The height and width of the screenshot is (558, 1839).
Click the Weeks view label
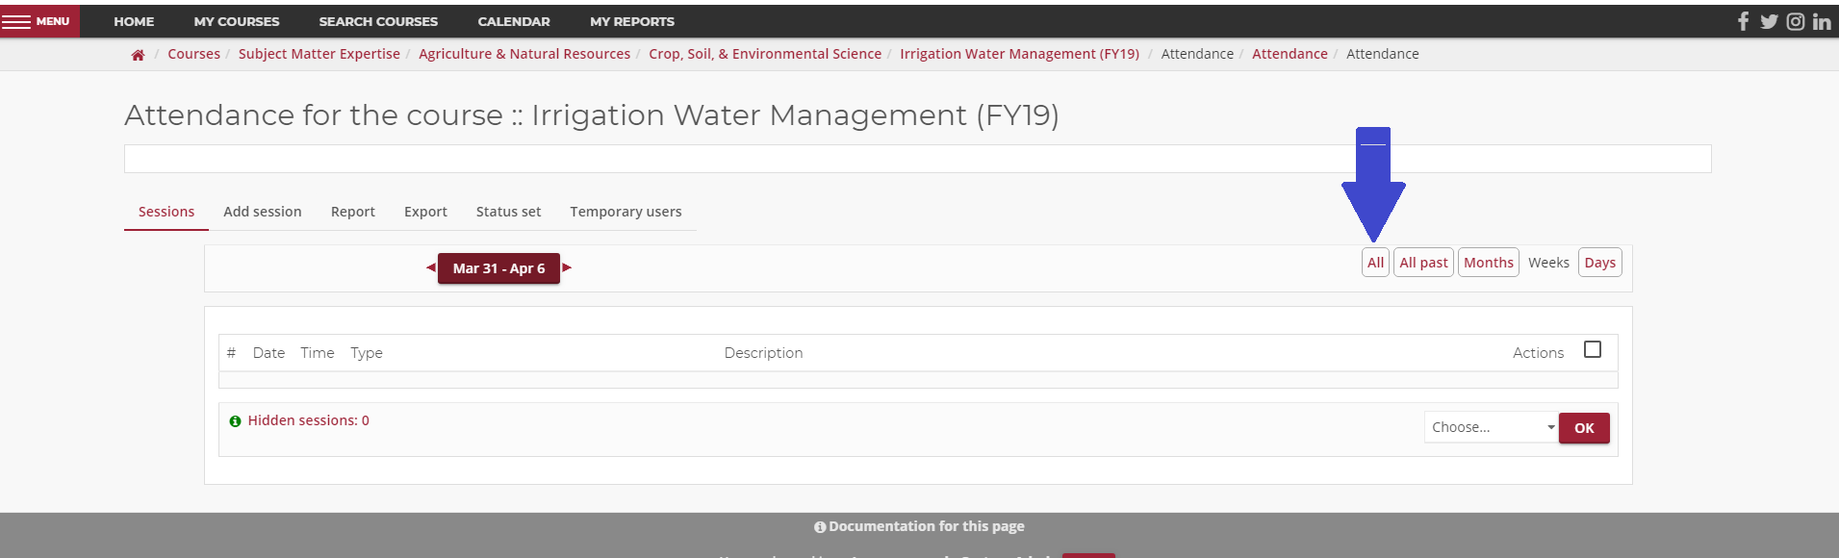tap(1548, 263)
